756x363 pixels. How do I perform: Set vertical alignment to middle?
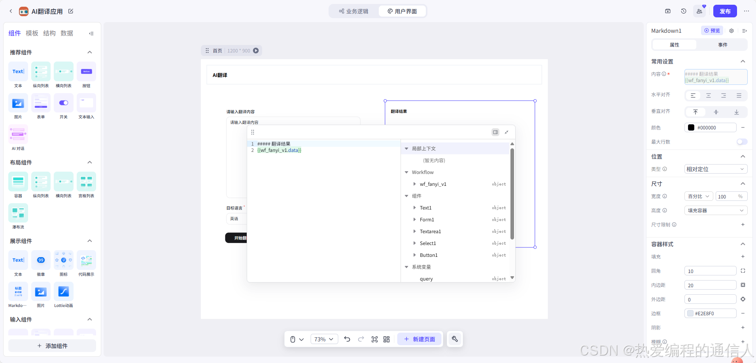[x=716, y=112]
